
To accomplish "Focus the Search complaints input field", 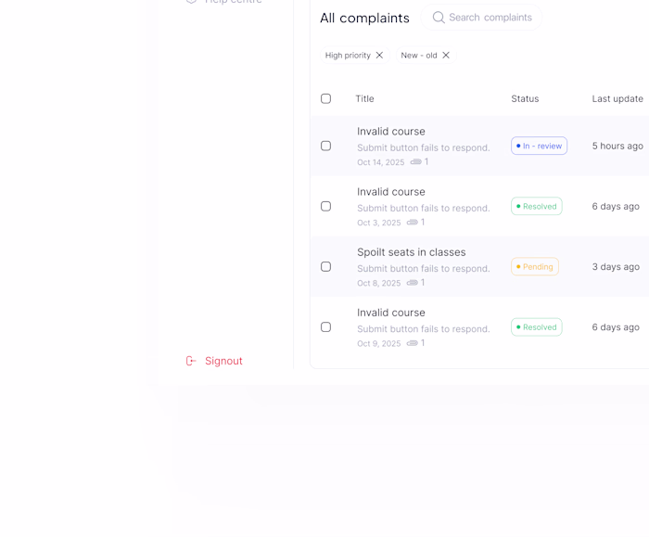I will (x=490, y=18).
